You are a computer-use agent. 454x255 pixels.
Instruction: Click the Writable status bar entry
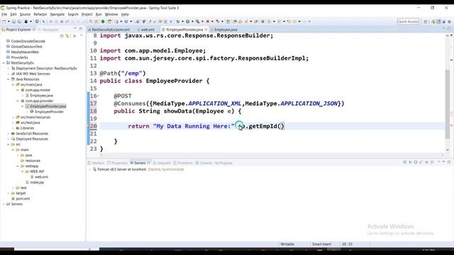[287, 244]
